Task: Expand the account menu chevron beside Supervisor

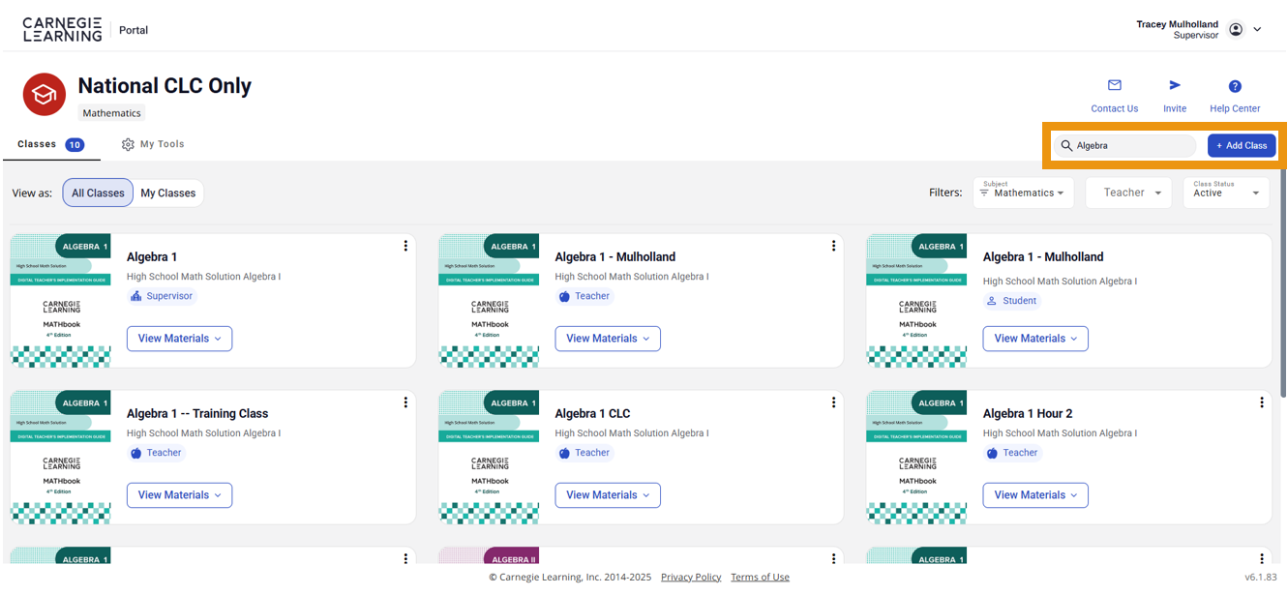Action: point(1257,29)
